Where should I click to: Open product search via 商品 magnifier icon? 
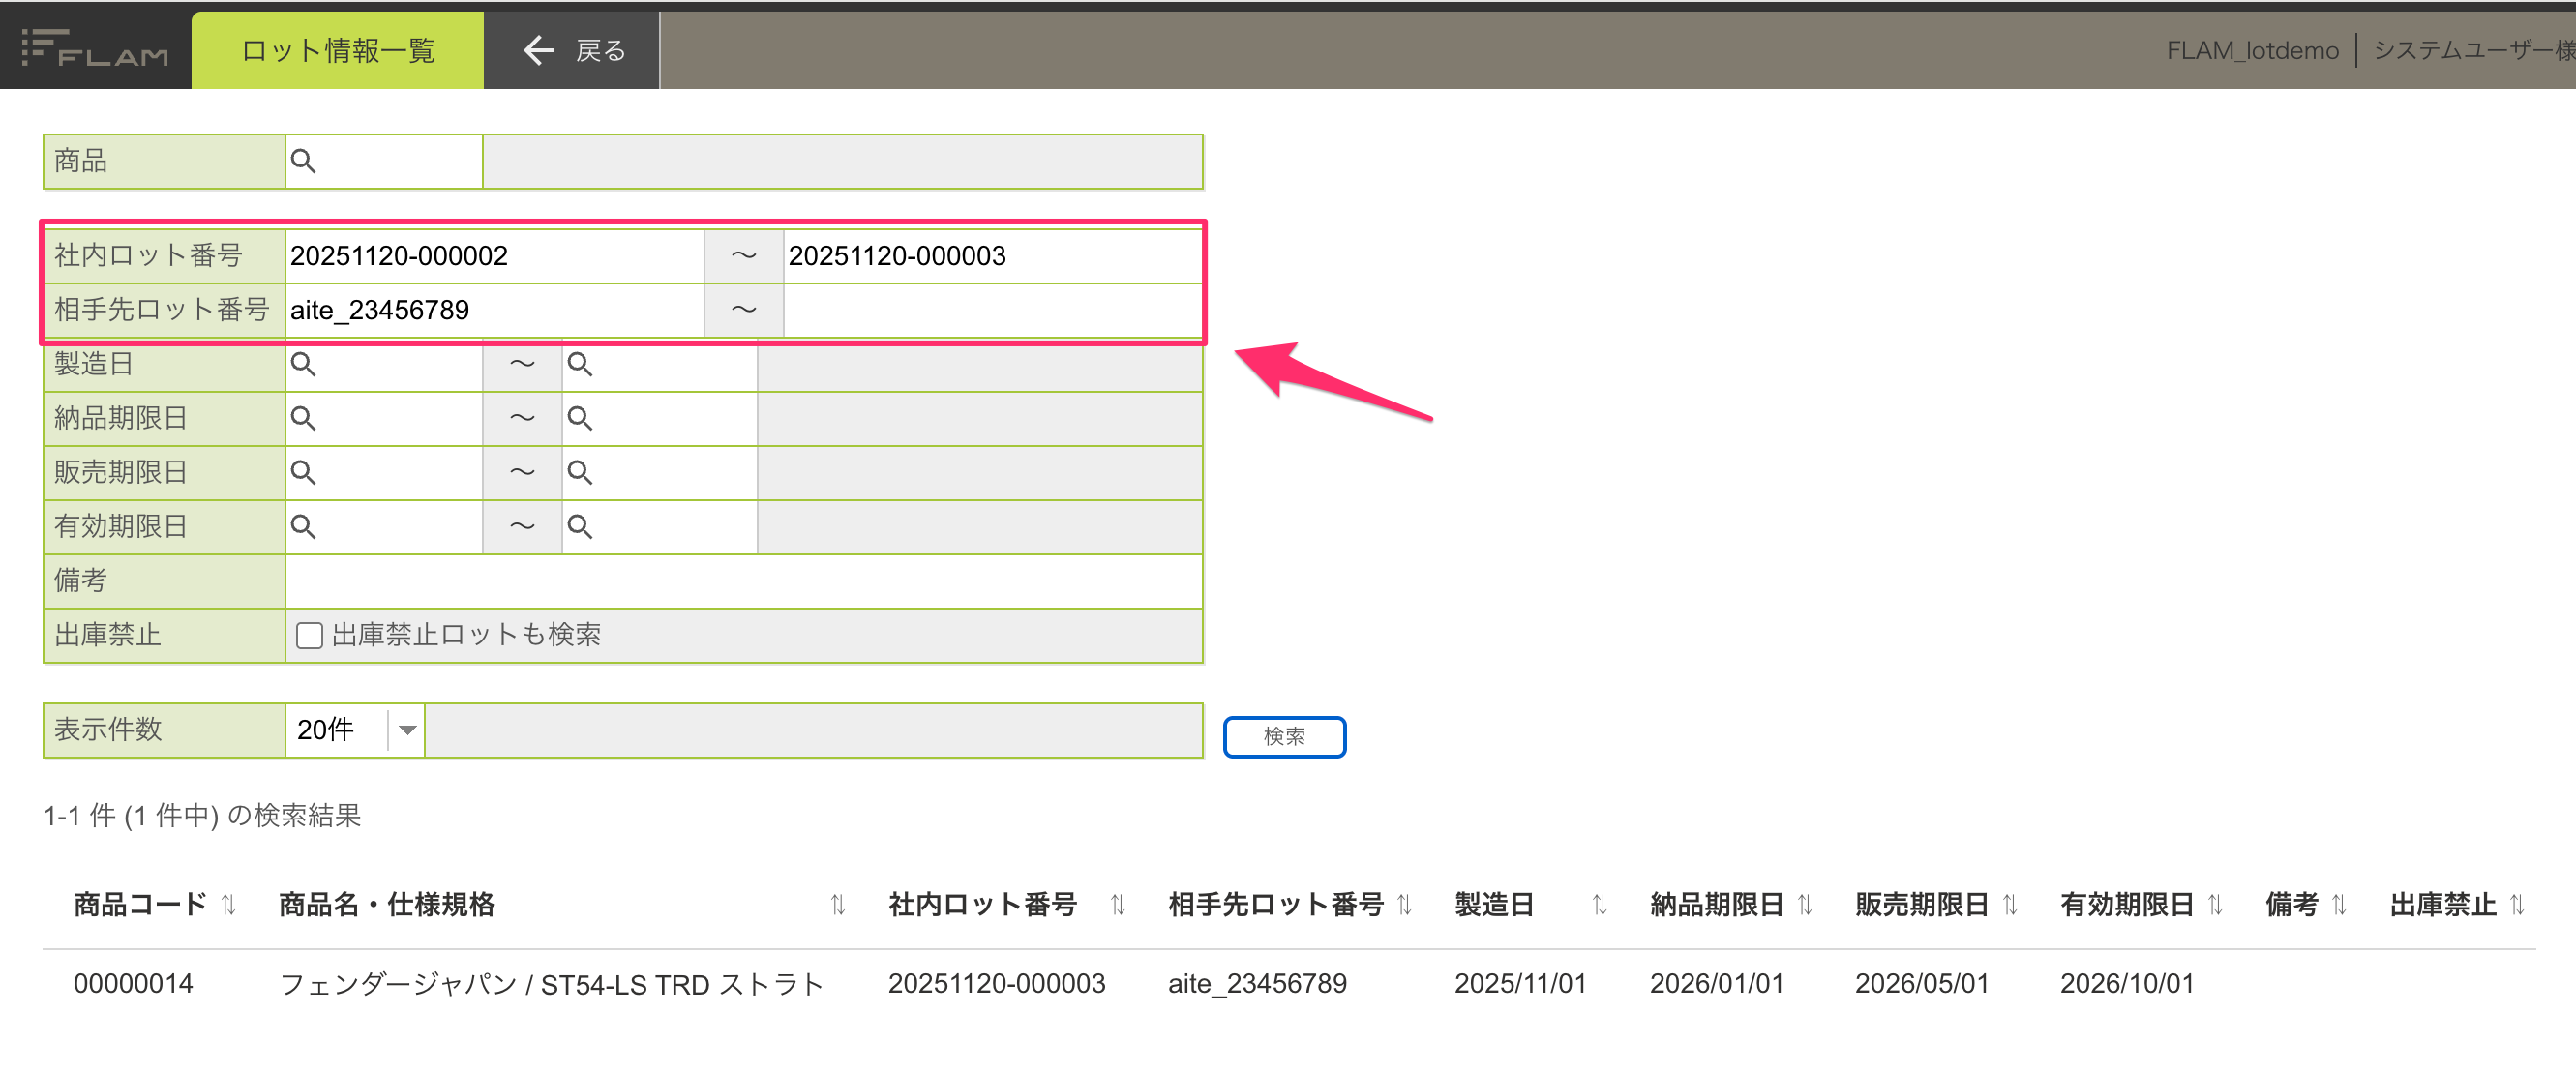(x=303, y=161)
